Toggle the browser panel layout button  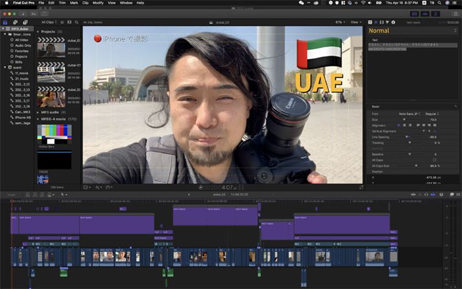tap(414, 14)
